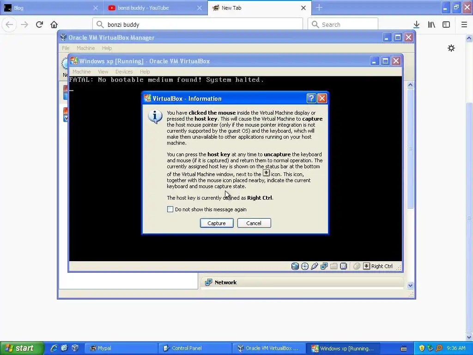Click scroll-down arrow in Manager details pane

(410, 285)
